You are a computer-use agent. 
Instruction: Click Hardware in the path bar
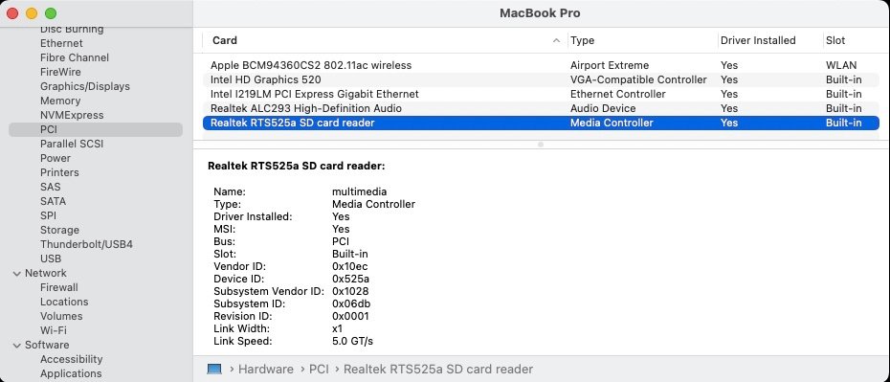coord(266,370)
